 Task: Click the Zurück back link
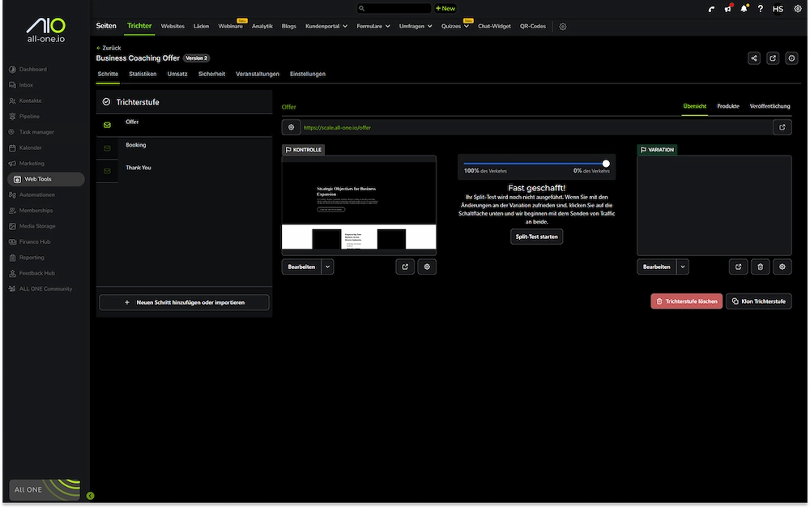click(x=109, y=48)
